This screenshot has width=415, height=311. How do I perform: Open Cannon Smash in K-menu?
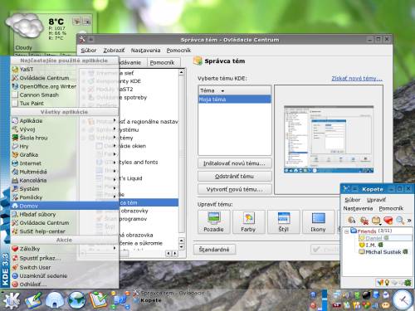click(x=65, y=95)
